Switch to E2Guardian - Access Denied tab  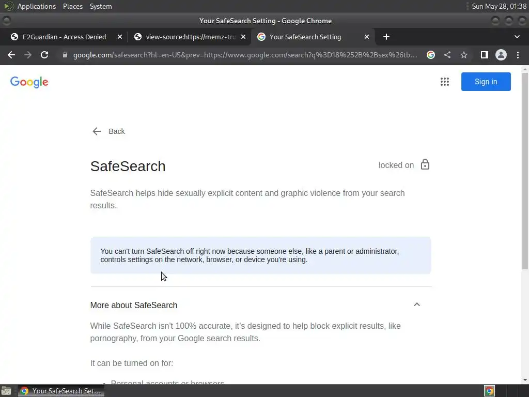[64, 37]
